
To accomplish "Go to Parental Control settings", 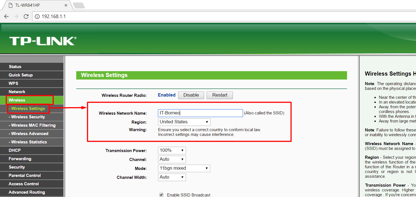I will (x=25, y=175).
